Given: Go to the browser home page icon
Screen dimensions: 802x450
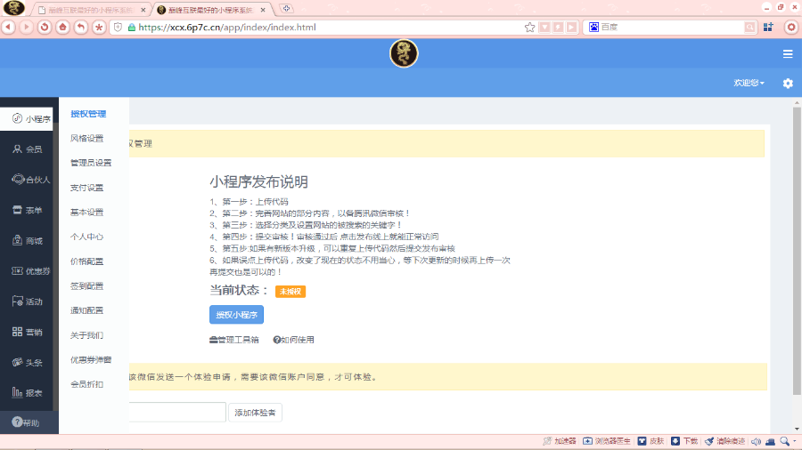Looking at the screenshot, I should (62, 27).
